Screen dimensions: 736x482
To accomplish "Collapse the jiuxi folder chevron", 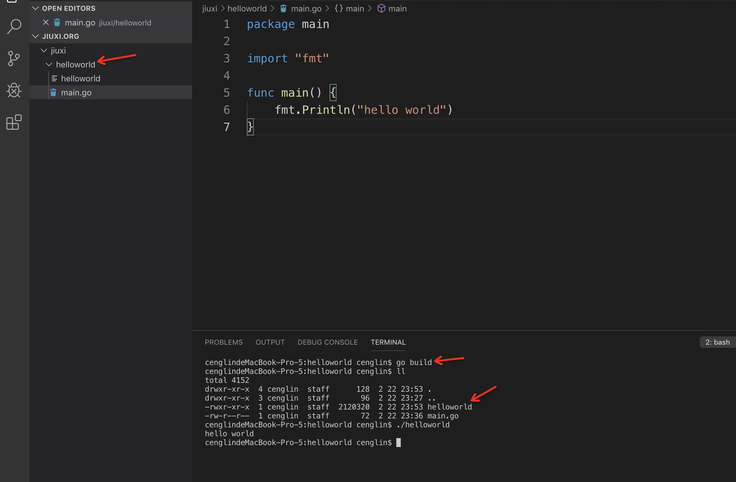I will (x=44, y=50).
